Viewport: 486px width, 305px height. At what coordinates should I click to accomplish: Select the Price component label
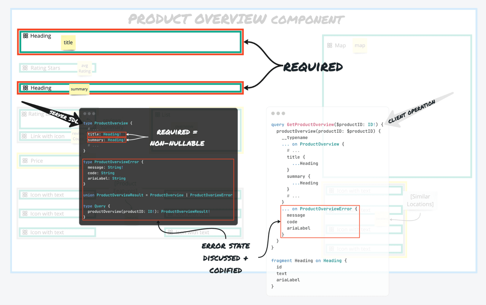coord(37,161)
